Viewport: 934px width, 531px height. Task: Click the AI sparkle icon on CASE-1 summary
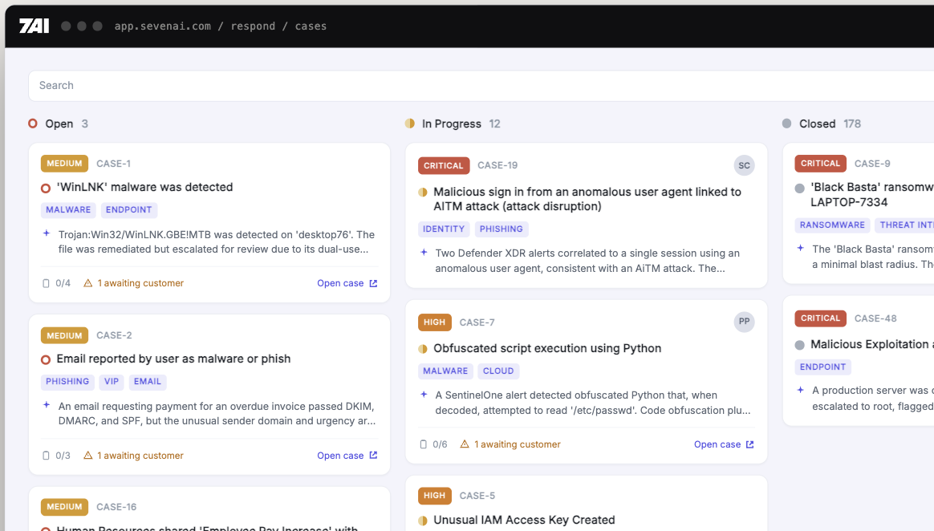[x=47, y=233]
